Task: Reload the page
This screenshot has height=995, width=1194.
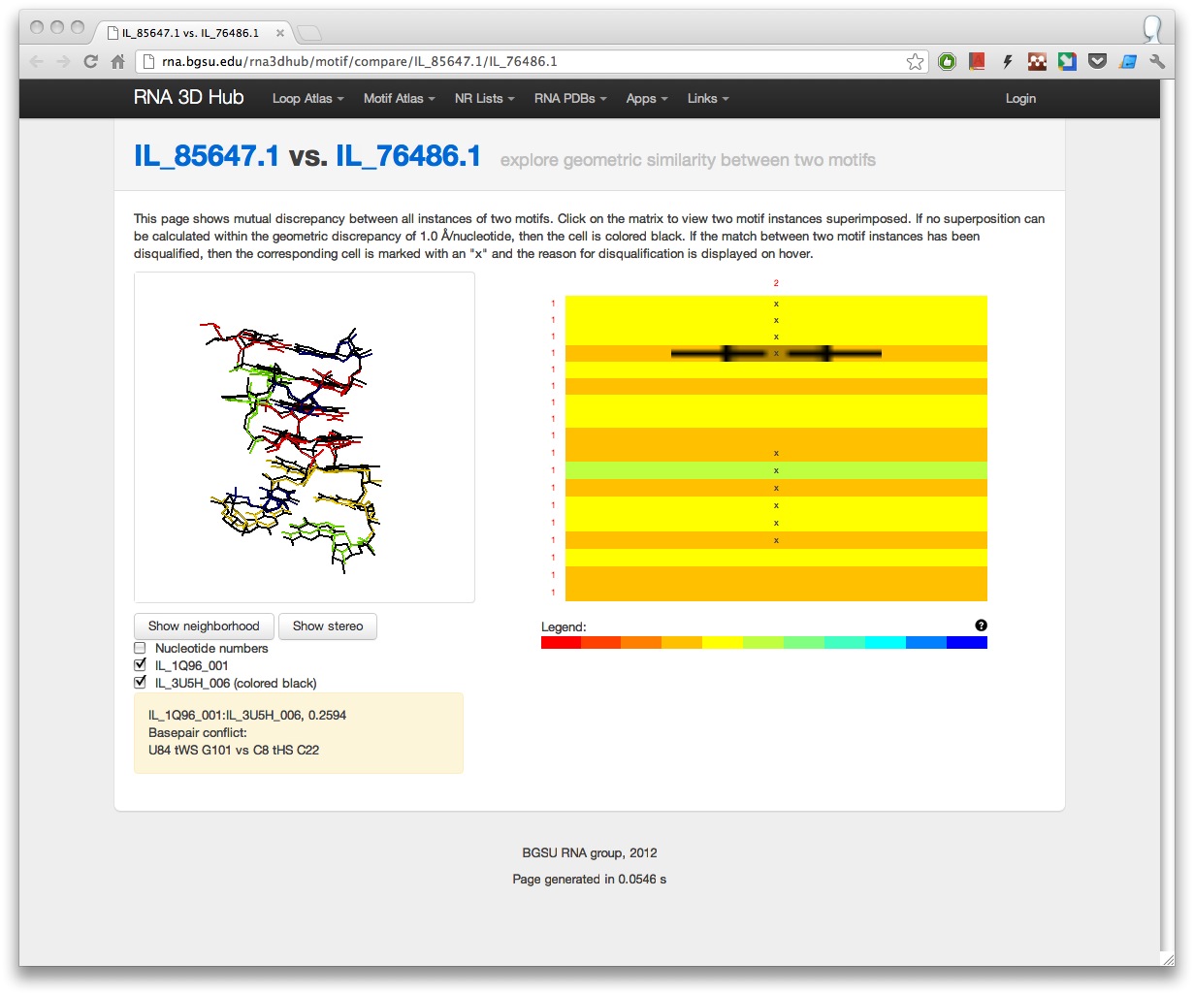Action: pyautogui.click(x=90, y=62)
